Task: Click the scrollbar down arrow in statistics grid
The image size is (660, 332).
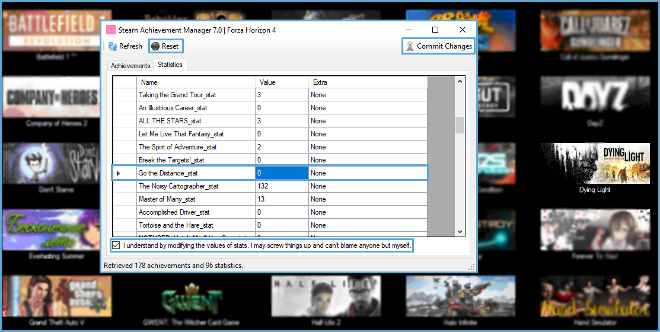Action: (460, 231)
